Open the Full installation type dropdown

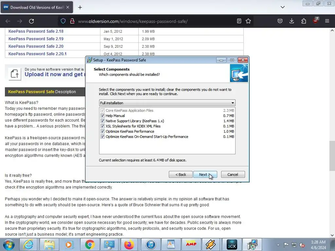point(167,103)
